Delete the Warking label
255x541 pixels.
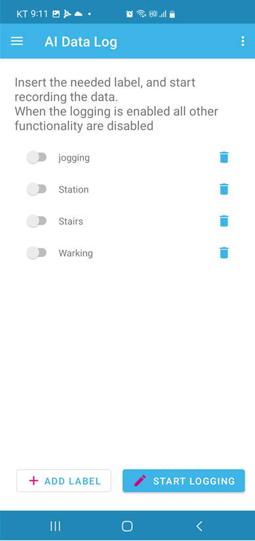coord(224,253)
